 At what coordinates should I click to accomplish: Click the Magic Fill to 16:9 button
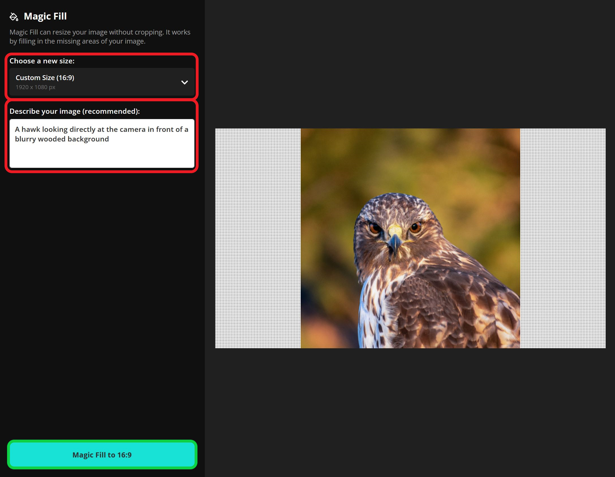click(102, 455)
